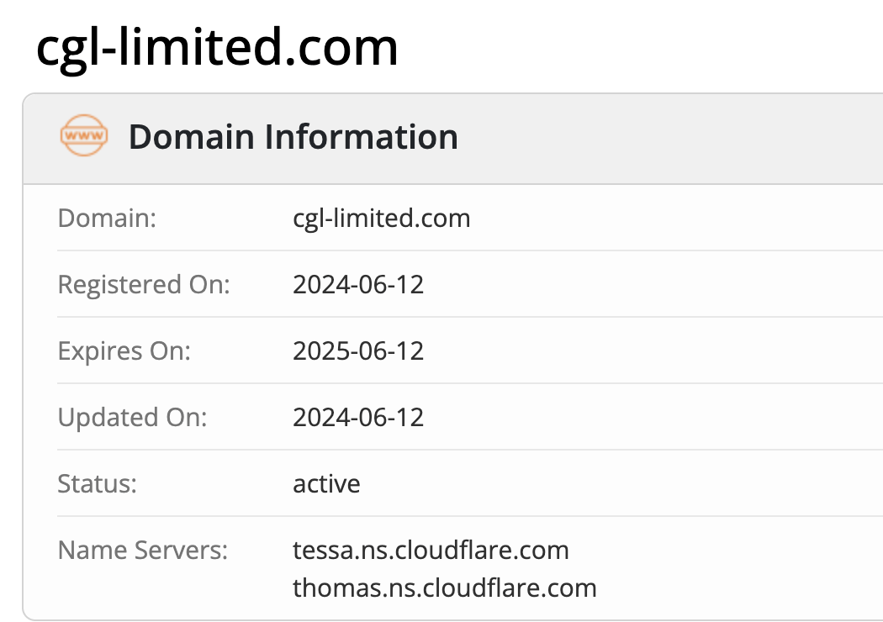The height and width of the screenshot is (622, 883).
Task: Click the 'Expires On:' label
Action: (124, 351)
